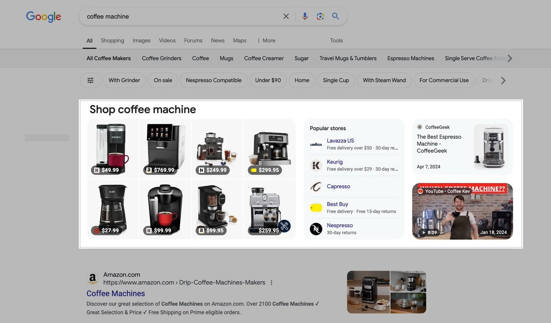
Task: Select the Travel Mugs & Tumblers category
Action: click(348, 58)
